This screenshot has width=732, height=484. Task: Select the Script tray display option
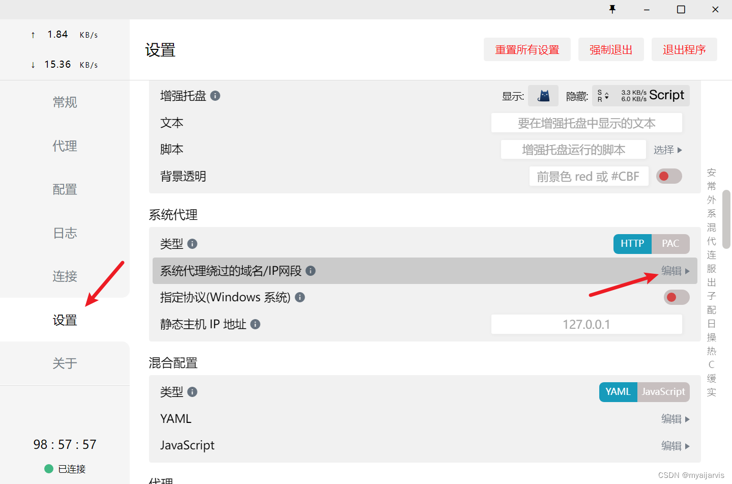(x=666, y=95)
